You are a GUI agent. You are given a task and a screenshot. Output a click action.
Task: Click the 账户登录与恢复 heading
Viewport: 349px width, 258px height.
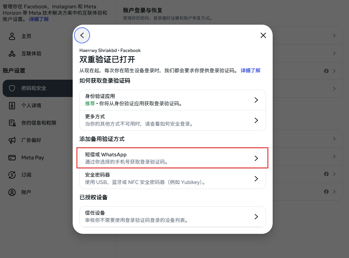pos(143,10)
